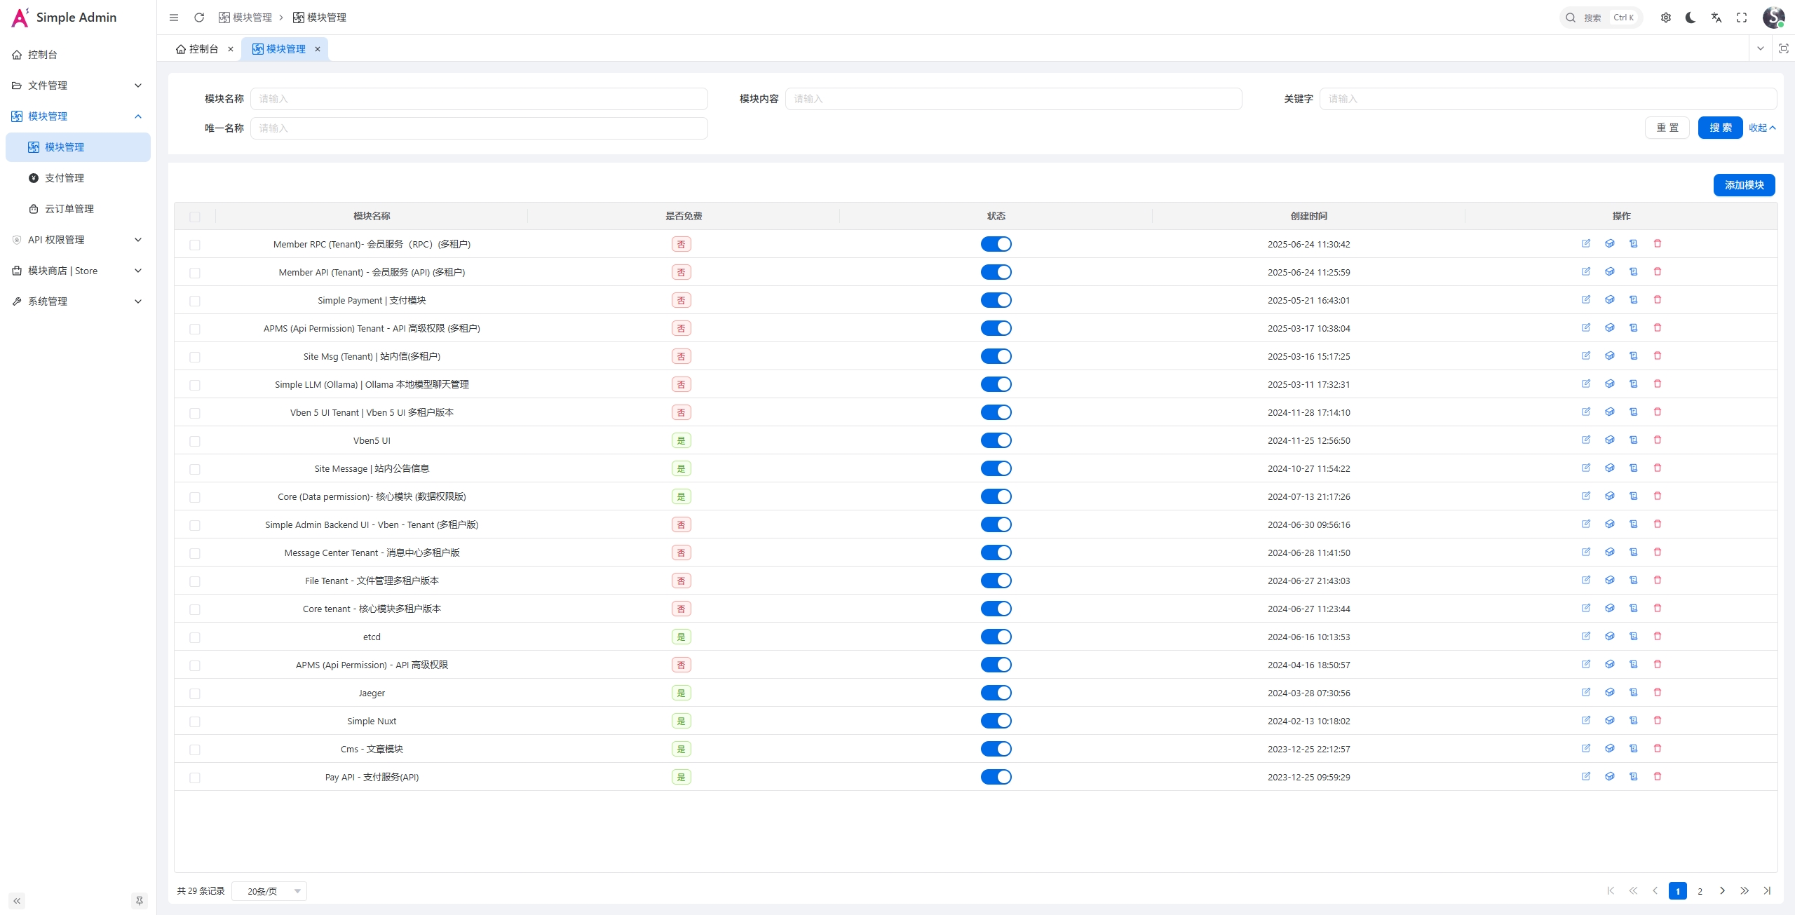1795x915 pixels.
Task: Focus the 关键字 input field
Action: (x=1548, y=99)
